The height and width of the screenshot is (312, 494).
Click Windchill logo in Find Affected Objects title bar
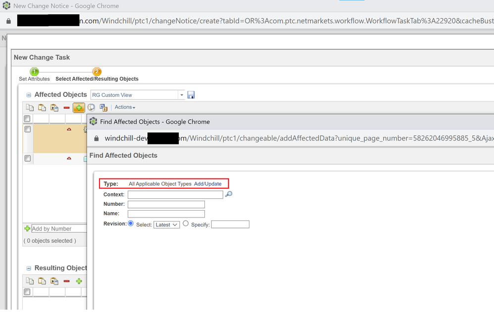93,121
